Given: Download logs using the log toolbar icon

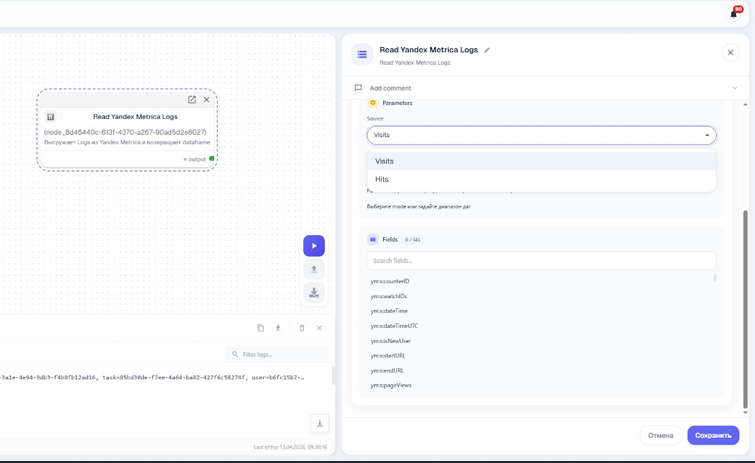Looking at the screenshot, I should [278, 328].
